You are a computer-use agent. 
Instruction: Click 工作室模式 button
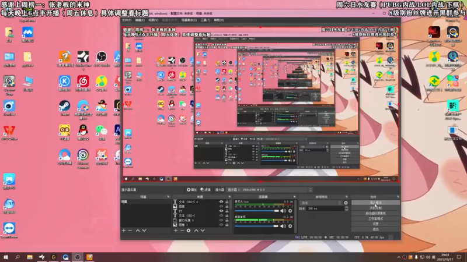(x=375, y=219)
